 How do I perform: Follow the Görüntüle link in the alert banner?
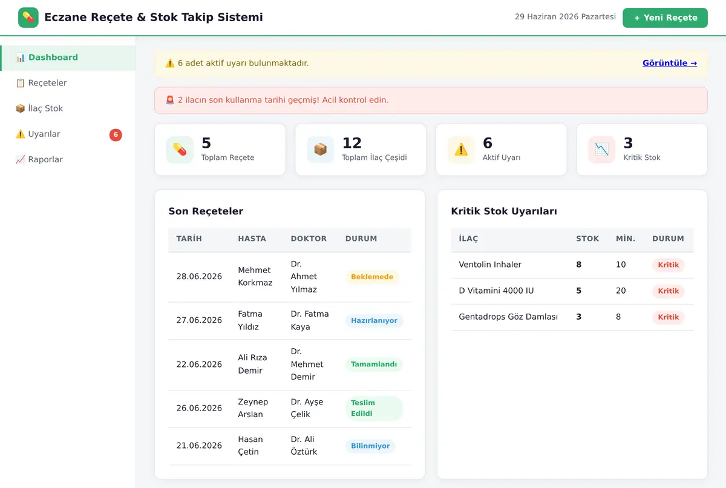coord(670,63)
